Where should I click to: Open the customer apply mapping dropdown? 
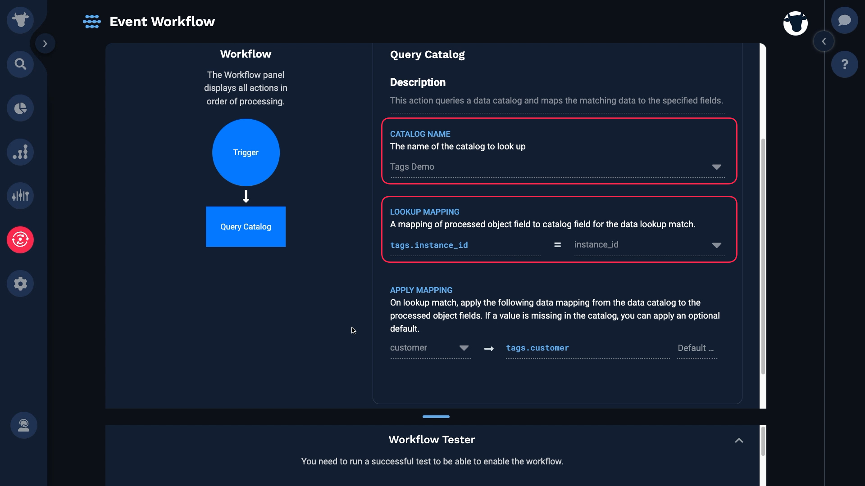point(430,348)
